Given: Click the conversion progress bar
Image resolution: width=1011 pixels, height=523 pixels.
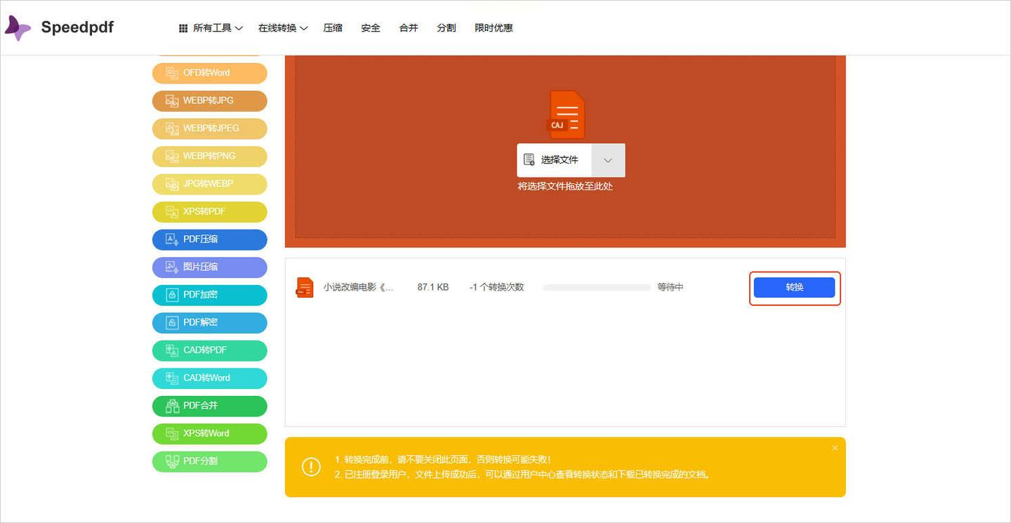Looking at the screenshot, I should pos(597,287).
